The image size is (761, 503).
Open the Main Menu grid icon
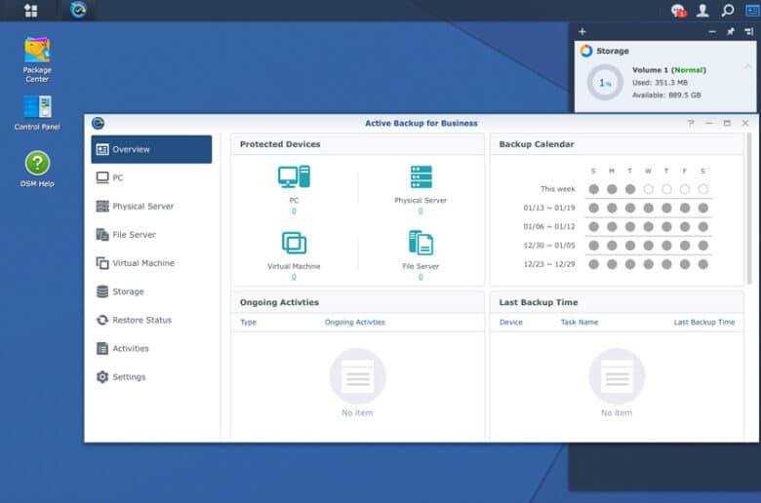click(31, 10)
